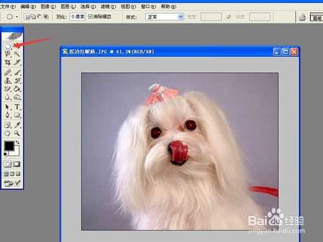Screen dimensions: 323x242
Task: Swap foreground and background colors
Action: click(x=17, y=143)
